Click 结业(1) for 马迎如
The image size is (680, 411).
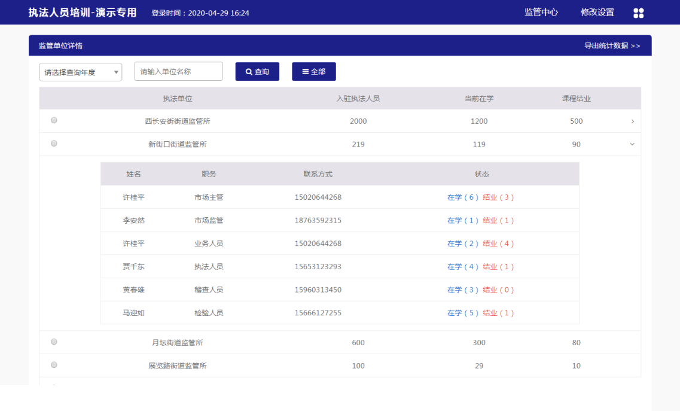pos(498,313)
